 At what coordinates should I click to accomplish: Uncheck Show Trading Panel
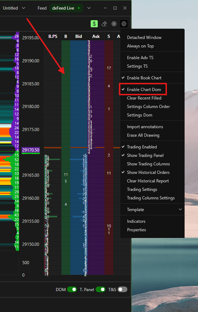point(152,155)
